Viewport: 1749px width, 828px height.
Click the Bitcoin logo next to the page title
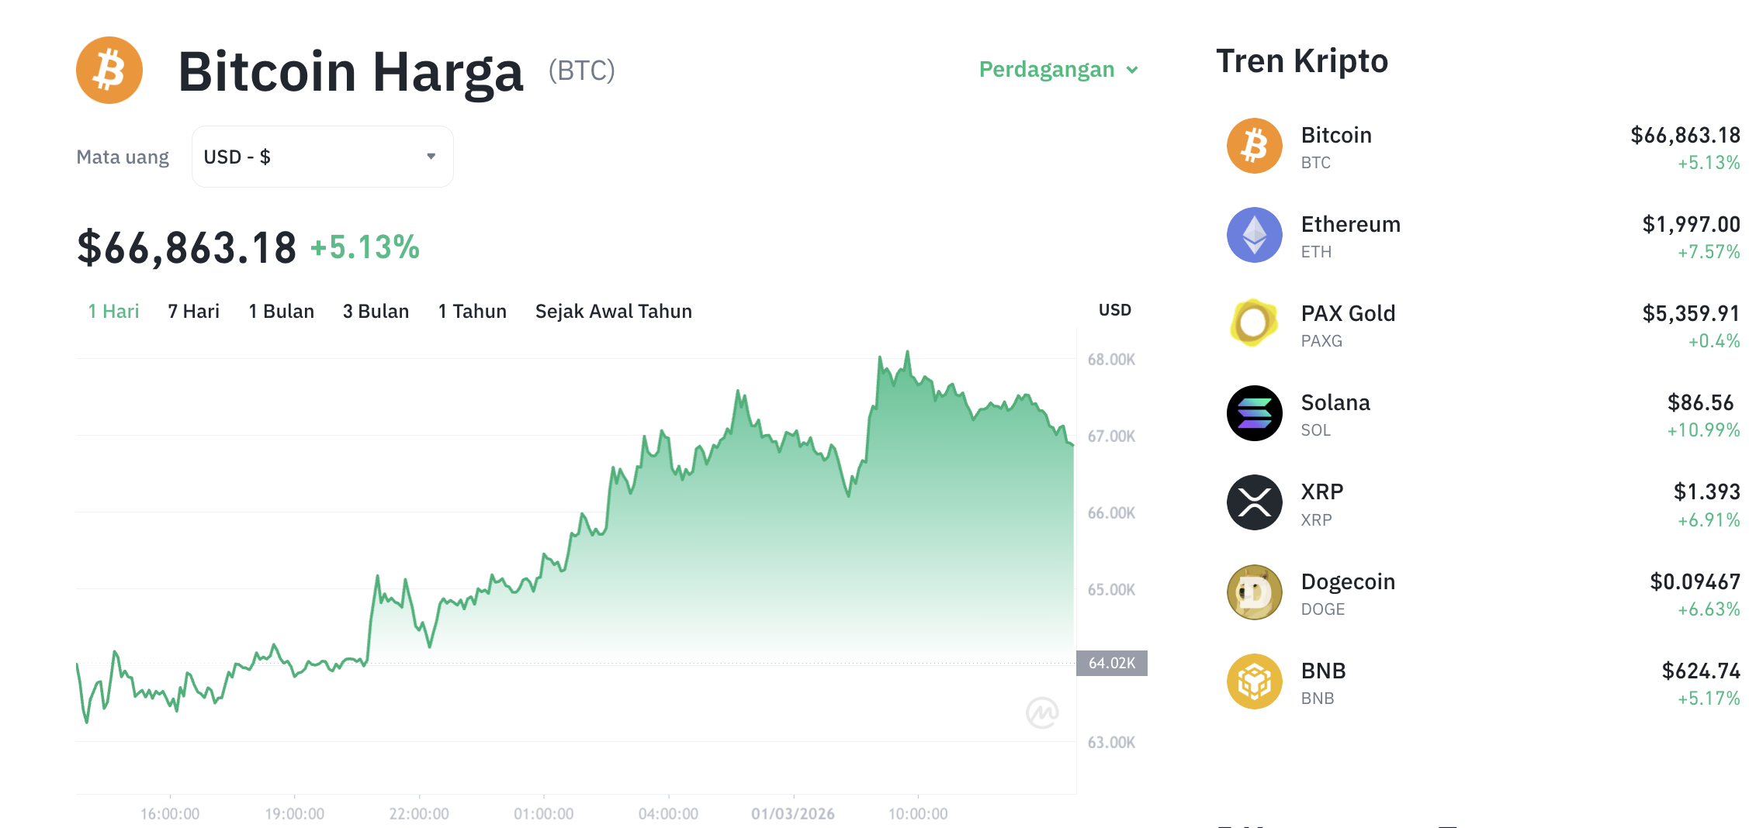[x=109, y=70]
